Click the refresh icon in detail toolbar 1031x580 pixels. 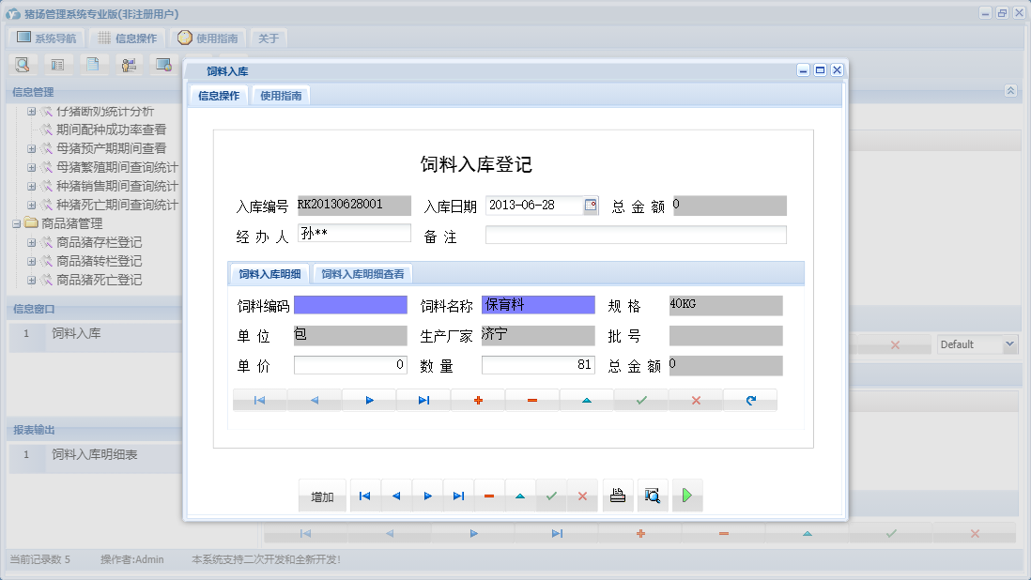click(749, 399)
